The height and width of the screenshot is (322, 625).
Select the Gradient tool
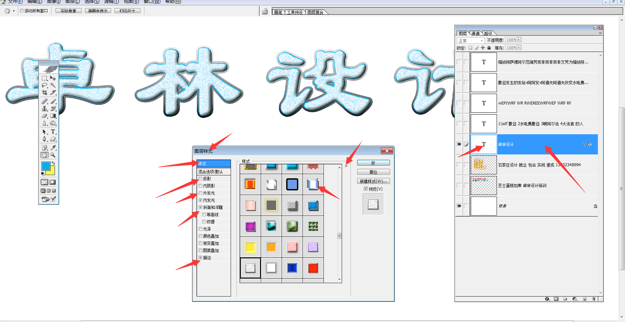click(x=53, y=116)
